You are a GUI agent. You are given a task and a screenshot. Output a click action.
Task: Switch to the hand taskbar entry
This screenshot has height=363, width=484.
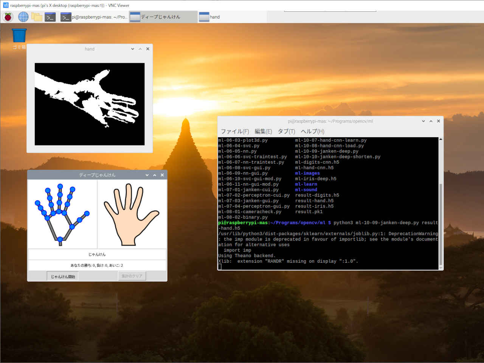[x=231, y=17]
